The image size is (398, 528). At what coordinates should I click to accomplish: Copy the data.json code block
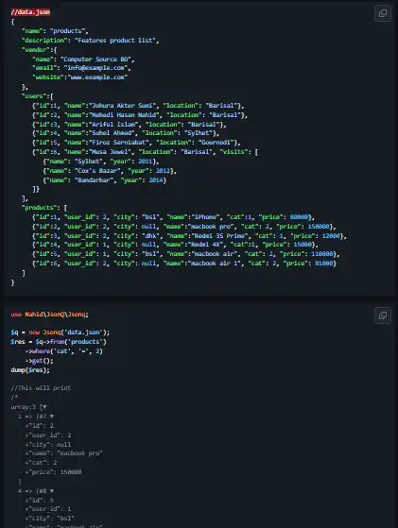pos(383,13)
